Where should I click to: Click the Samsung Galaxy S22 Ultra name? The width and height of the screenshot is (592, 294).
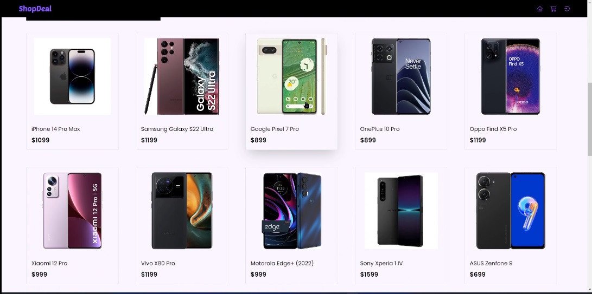[x=177, y=129]
